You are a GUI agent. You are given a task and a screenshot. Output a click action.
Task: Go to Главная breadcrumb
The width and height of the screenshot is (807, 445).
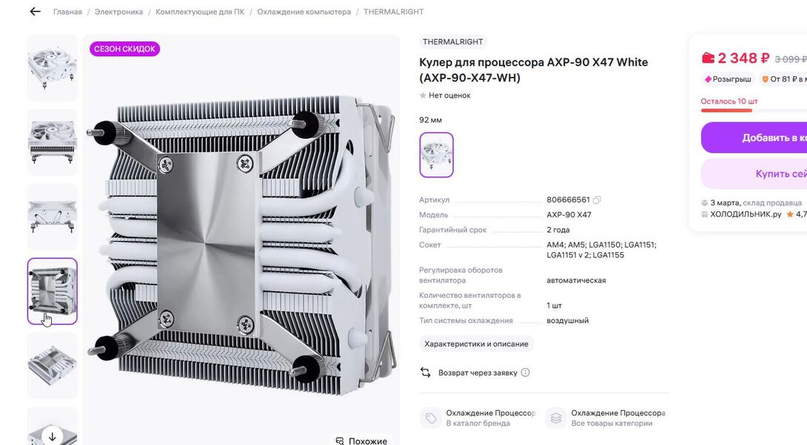pos(67,12)
